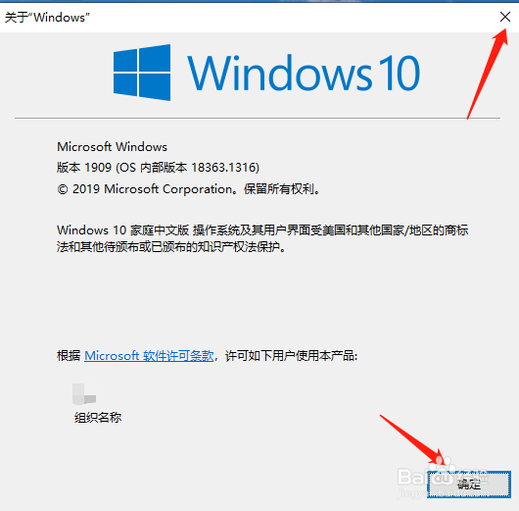This screenshot has width=519, height=511.
Task: Click the Windows 10 家庭中文版 edition text
Action: click(122, 230)
